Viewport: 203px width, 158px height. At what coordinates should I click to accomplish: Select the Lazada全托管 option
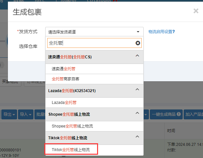click(94, 103)
